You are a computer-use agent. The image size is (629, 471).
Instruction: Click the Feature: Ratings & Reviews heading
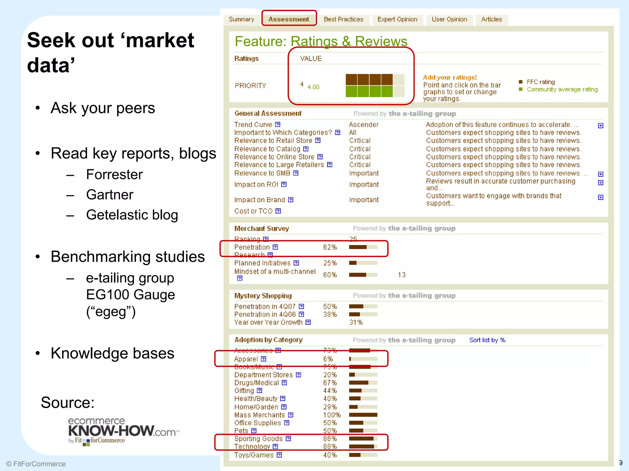click(321, 41)
